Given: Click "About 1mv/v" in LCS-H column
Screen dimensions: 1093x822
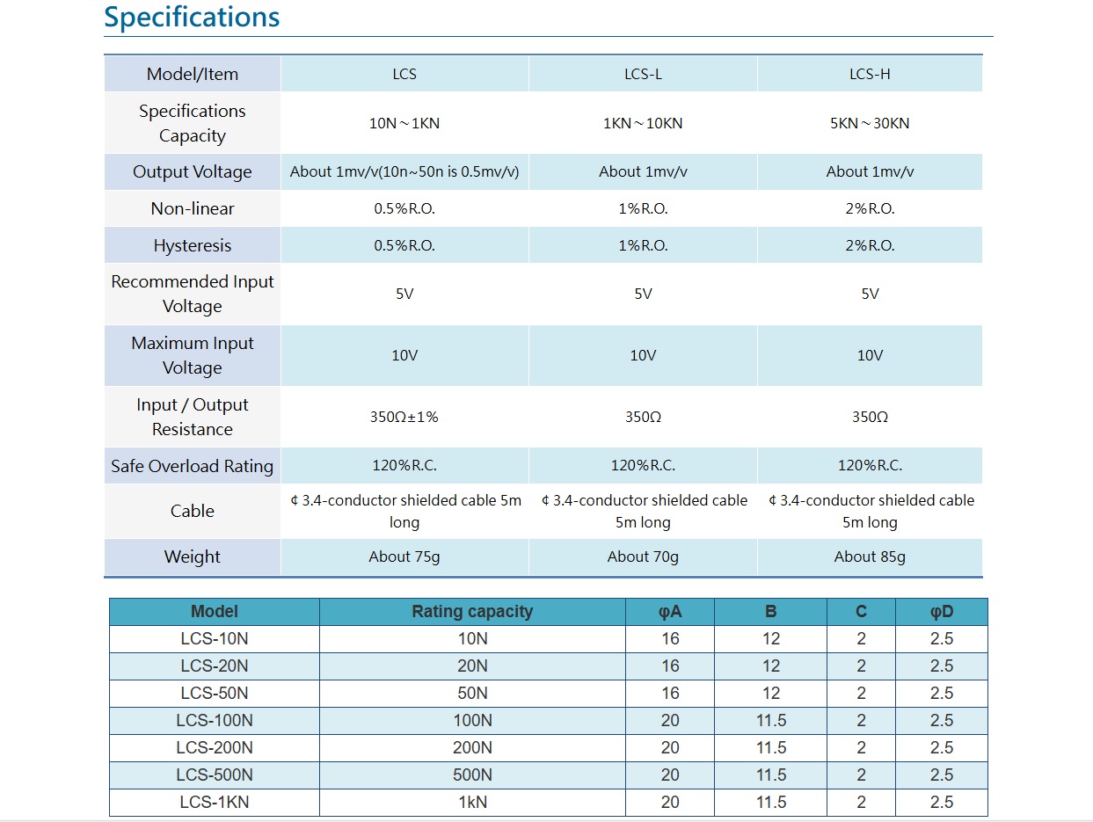Looking at the screenshot, I should (870, 172).
